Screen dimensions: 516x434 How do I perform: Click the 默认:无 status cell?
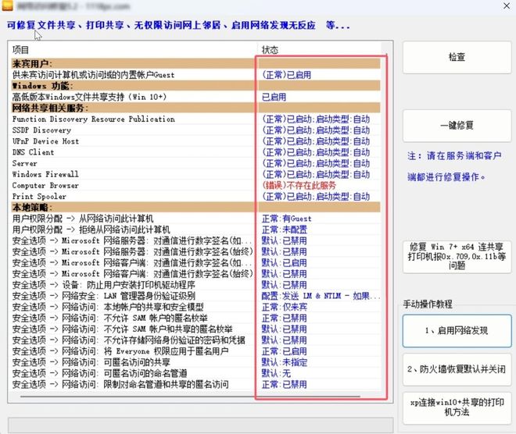coord(276,373)
